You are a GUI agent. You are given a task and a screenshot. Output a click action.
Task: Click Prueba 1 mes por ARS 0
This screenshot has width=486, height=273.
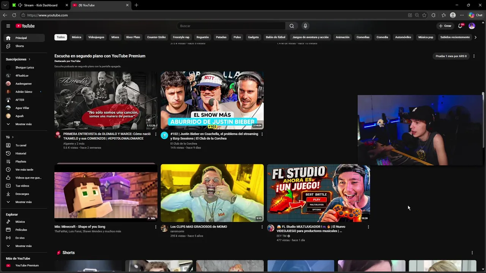coord(451,56)
